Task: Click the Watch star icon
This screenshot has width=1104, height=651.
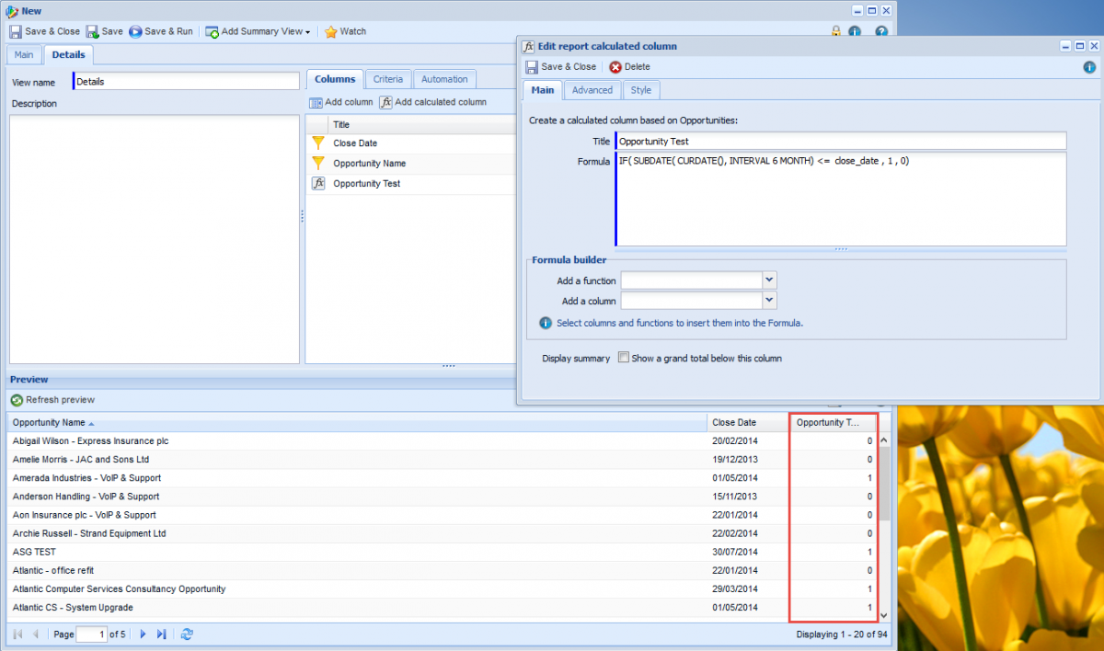Action: [331, 31]
